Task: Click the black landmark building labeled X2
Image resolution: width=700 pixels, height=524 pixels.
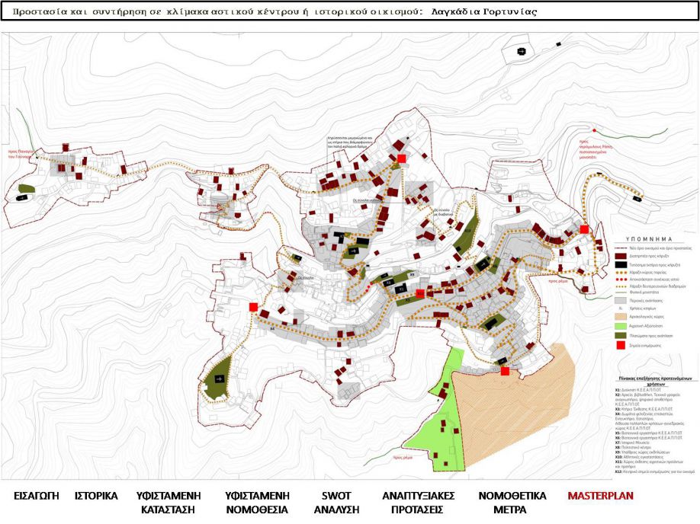Action: (388, 283)
